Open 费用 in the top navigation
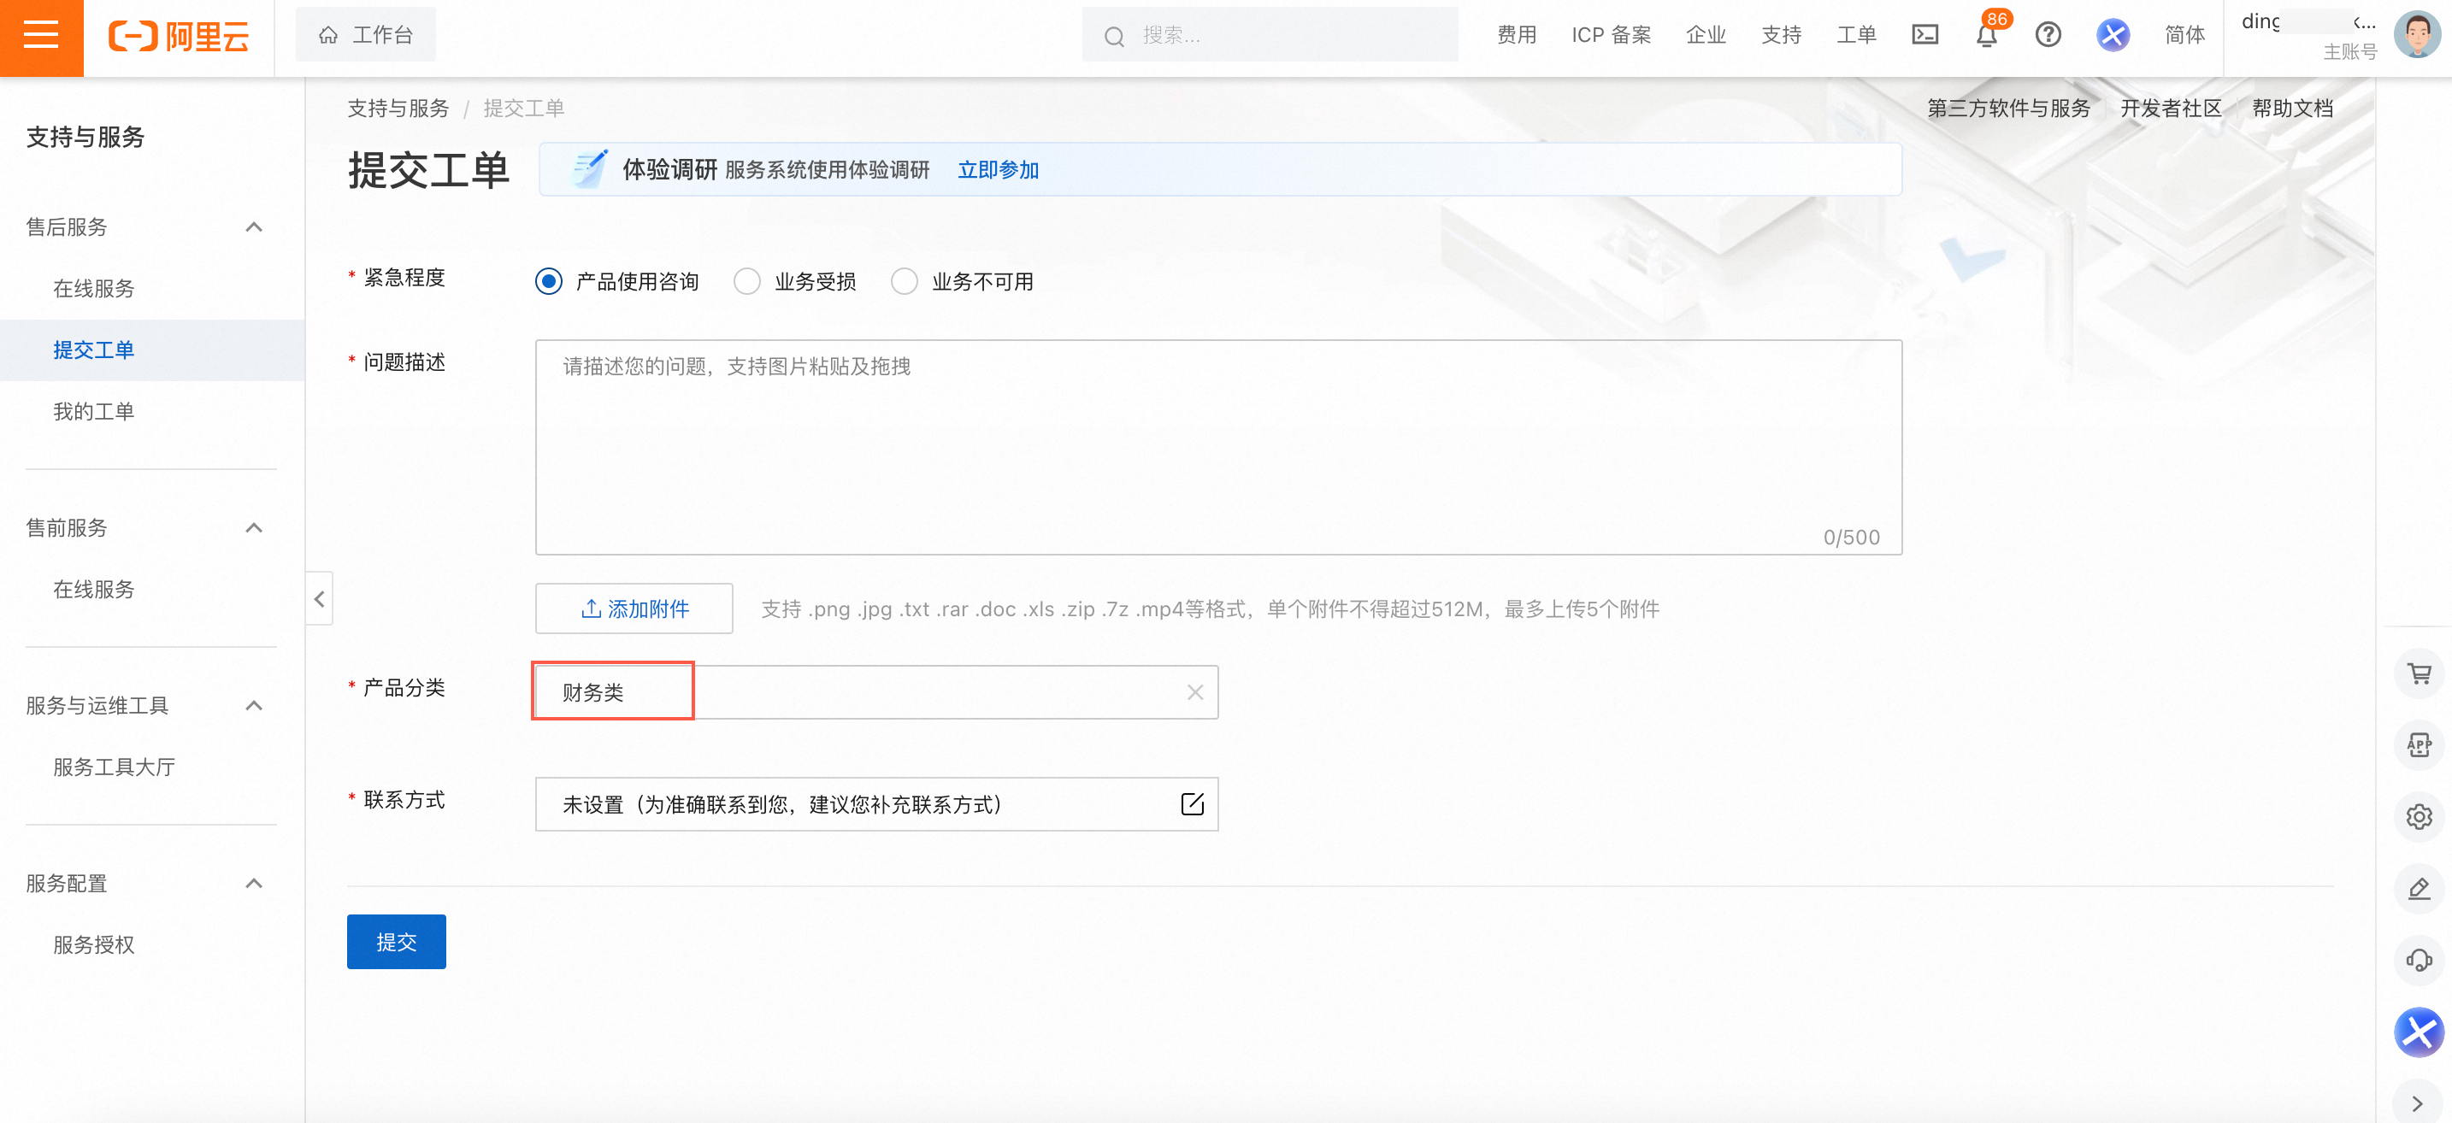The height and width of the screenshot is (1123, 2452). click(1517, 35)
